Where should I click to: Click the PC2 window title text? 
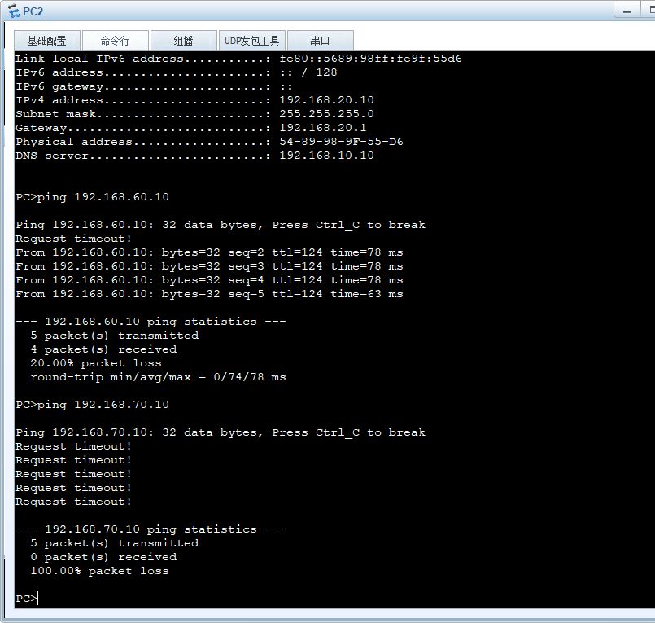(x=33, y=11)
